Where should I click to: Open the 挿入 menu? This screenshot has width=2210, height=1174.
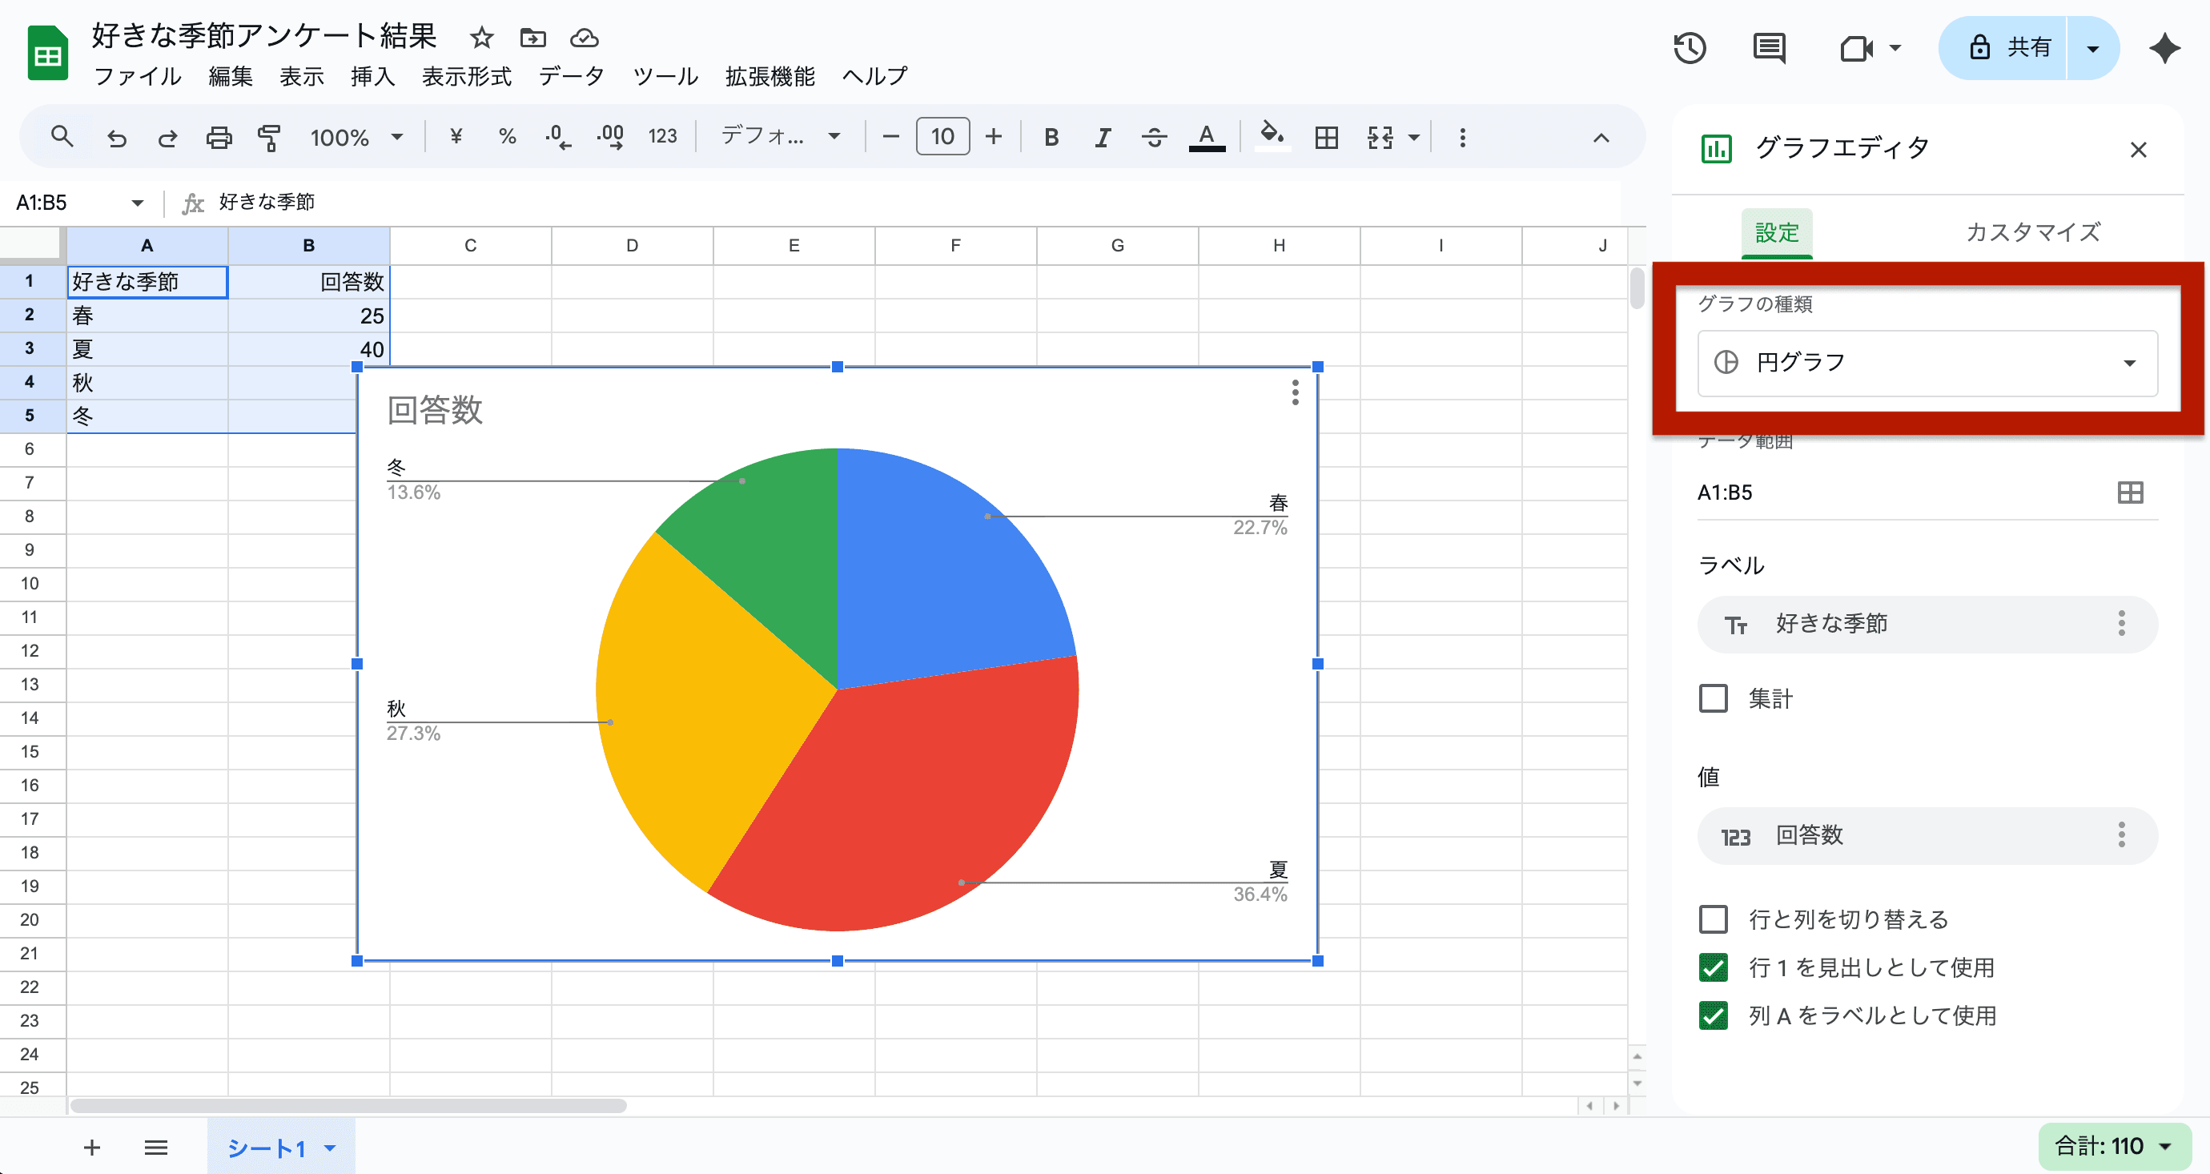coord(372,77)
